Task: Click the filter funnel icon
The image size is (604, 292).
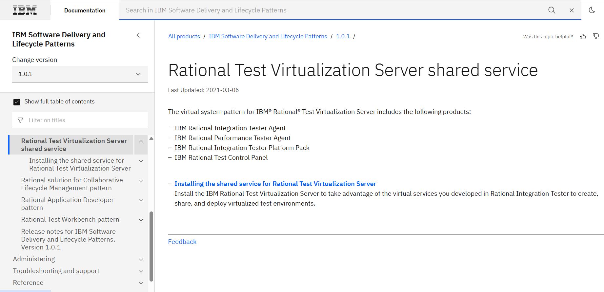Action: click(x=20, y=120)
